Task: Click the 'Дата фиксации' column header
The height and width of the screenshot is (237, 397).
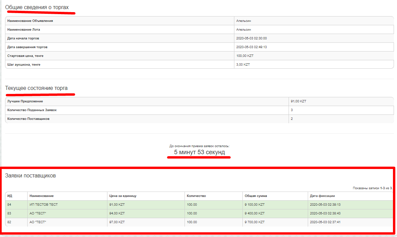Action: 322,196
